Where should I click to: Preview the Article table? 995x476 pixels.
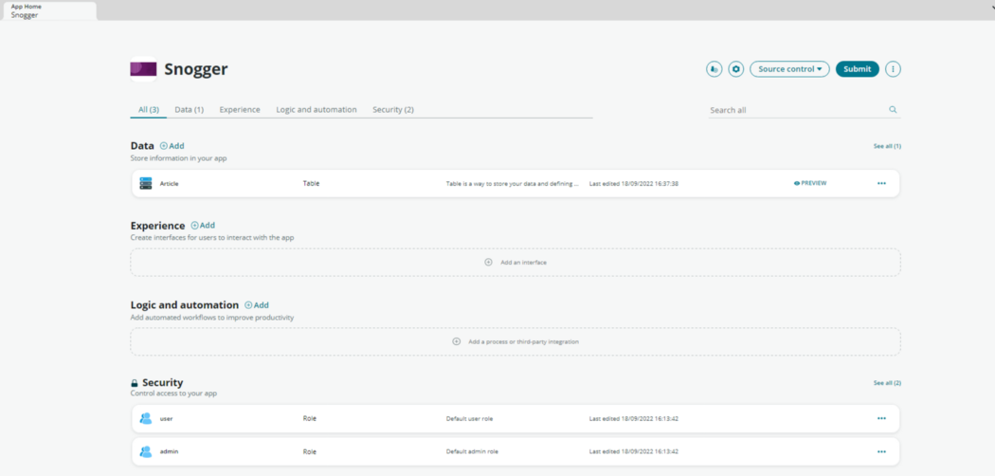point(810,183)
